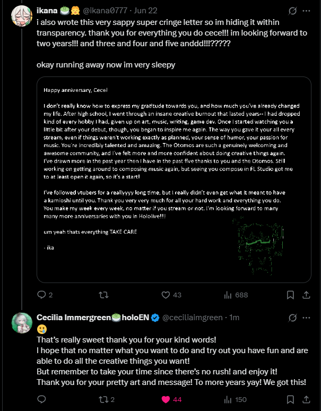Image resolution: width=321 pixels, height=411 pixels.
Task: Bookmark Cecilia Immergreen's reply
Action: (x=290, y=399)
